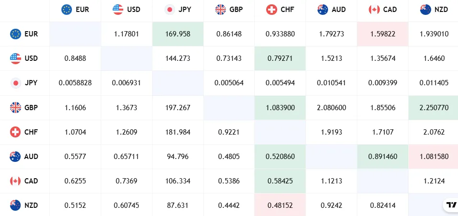Viewport: 458px width, 216px height.
Task: Click the USD/CHF rate 0.79271
Action: click(280, 59)
